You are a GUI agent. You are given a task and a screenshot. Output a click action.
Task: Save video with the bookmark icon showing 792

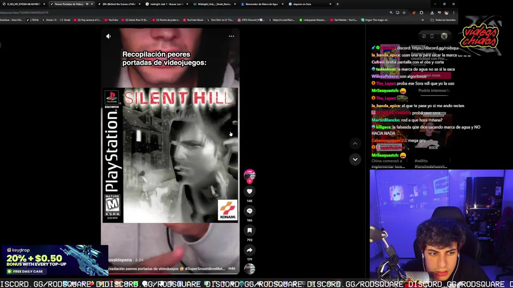pos(249,230)
